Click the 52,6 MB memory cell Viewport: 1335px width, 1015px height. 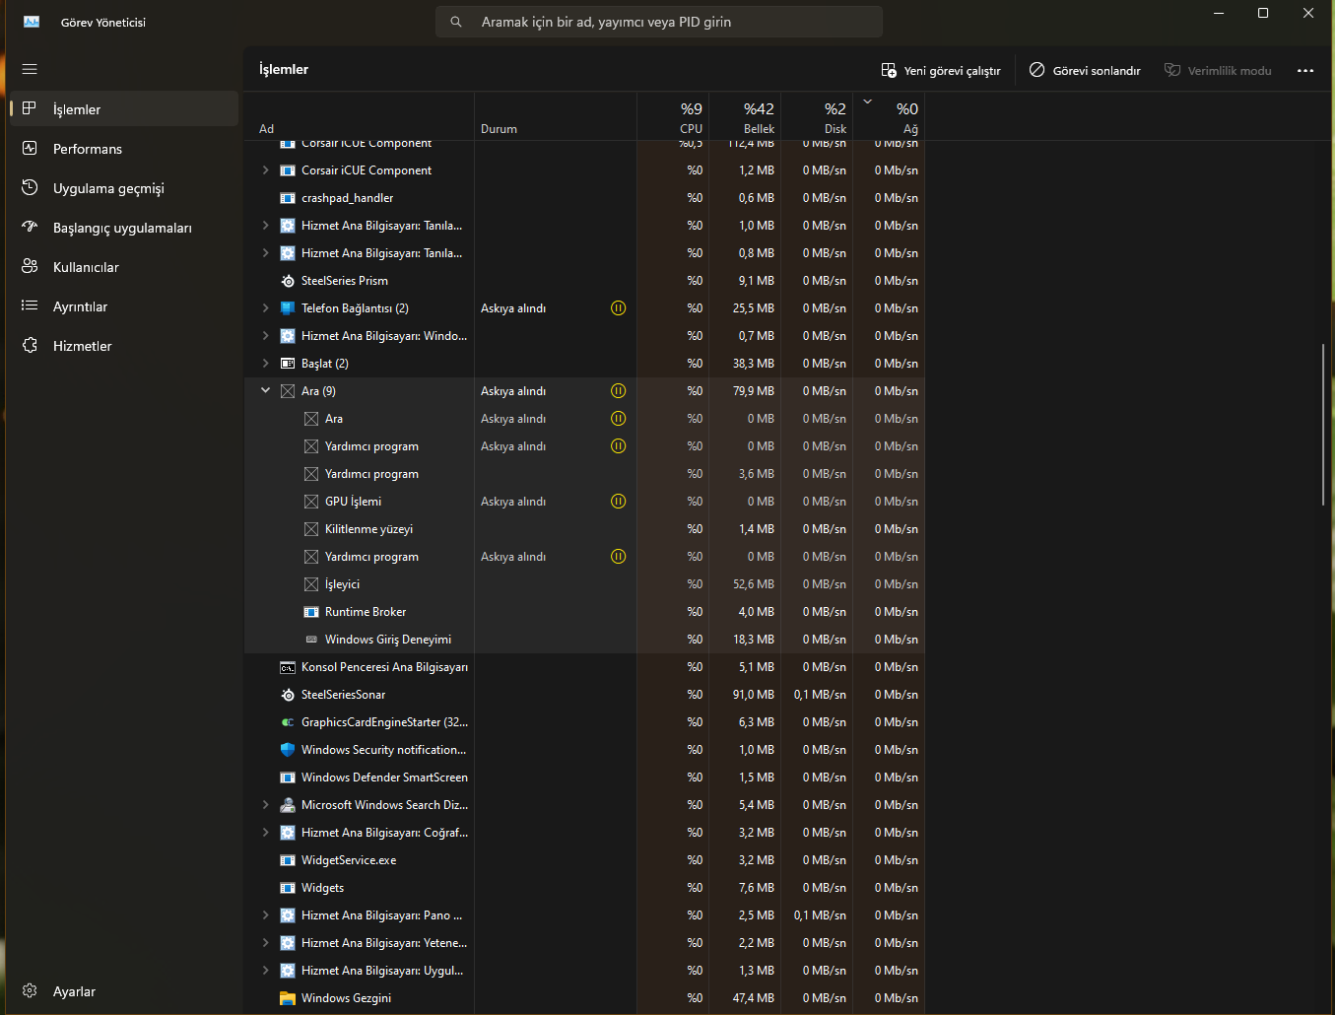point(753,584)
